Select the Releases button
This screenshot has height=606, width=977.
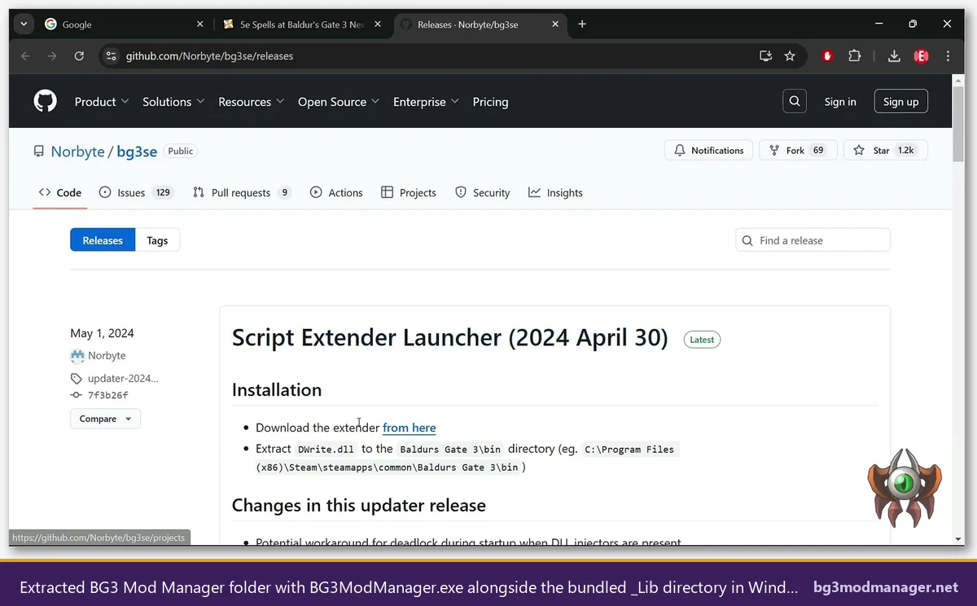click(x=103, y=240)
